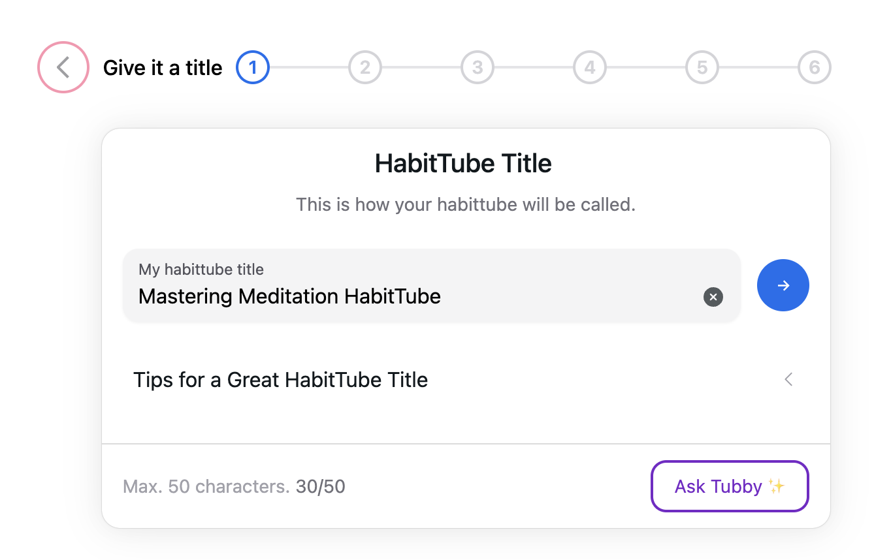Image resolution: width=891 pixels, height=560 pixels.
Task: Go to step 3 in the stepper
Action: point(478,67)
